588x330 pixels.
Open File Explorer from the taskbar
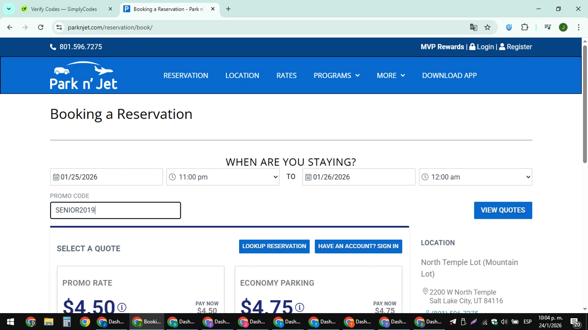pos(49,322)
